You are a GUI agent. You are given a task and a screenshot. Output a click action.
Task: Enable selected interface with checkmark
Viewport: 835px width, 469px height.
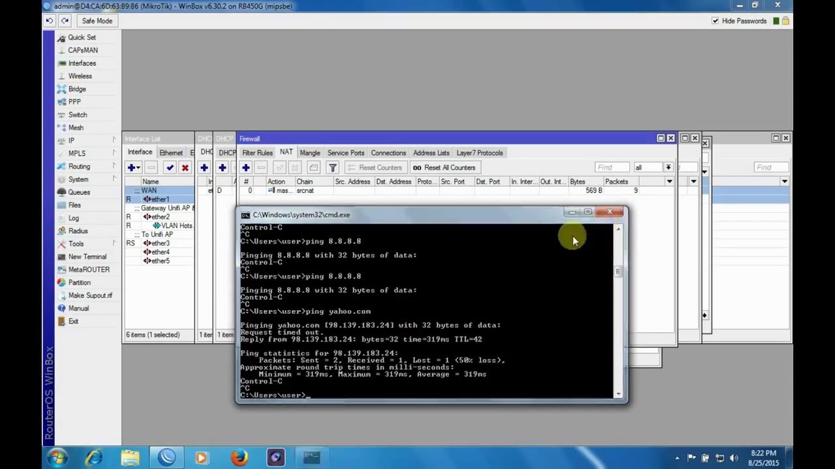[170, 168]
